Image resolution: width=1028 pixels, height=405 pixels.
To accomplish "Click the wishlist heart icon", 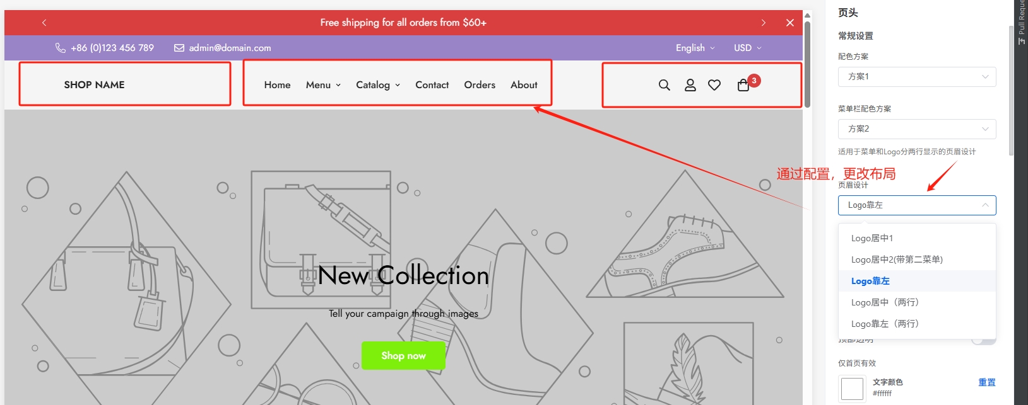I will 714,85.
